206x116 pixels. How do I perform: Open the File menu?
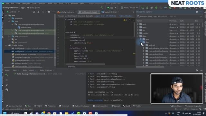pos(8,4)
